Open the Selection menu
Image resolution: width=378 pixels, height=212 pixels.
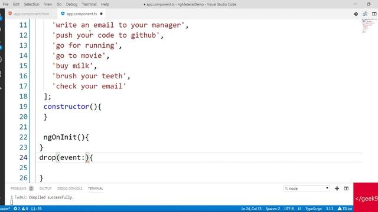pyautogui.click(x=31, y=4)
